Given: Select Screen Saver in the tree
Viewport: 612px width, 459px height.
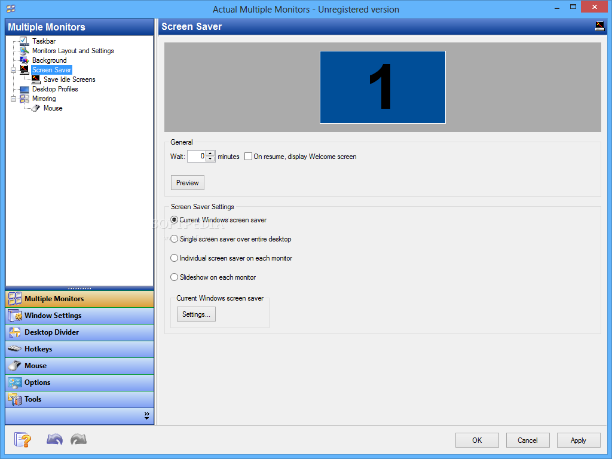Looking at the screenshot, I should click(51, 70).
